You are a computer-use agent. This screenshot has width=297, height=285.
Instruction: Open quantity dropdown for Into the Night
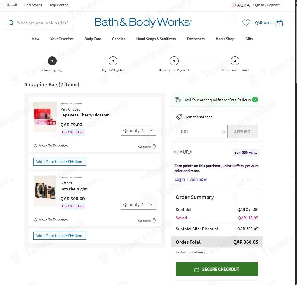(x=139, y=204)
